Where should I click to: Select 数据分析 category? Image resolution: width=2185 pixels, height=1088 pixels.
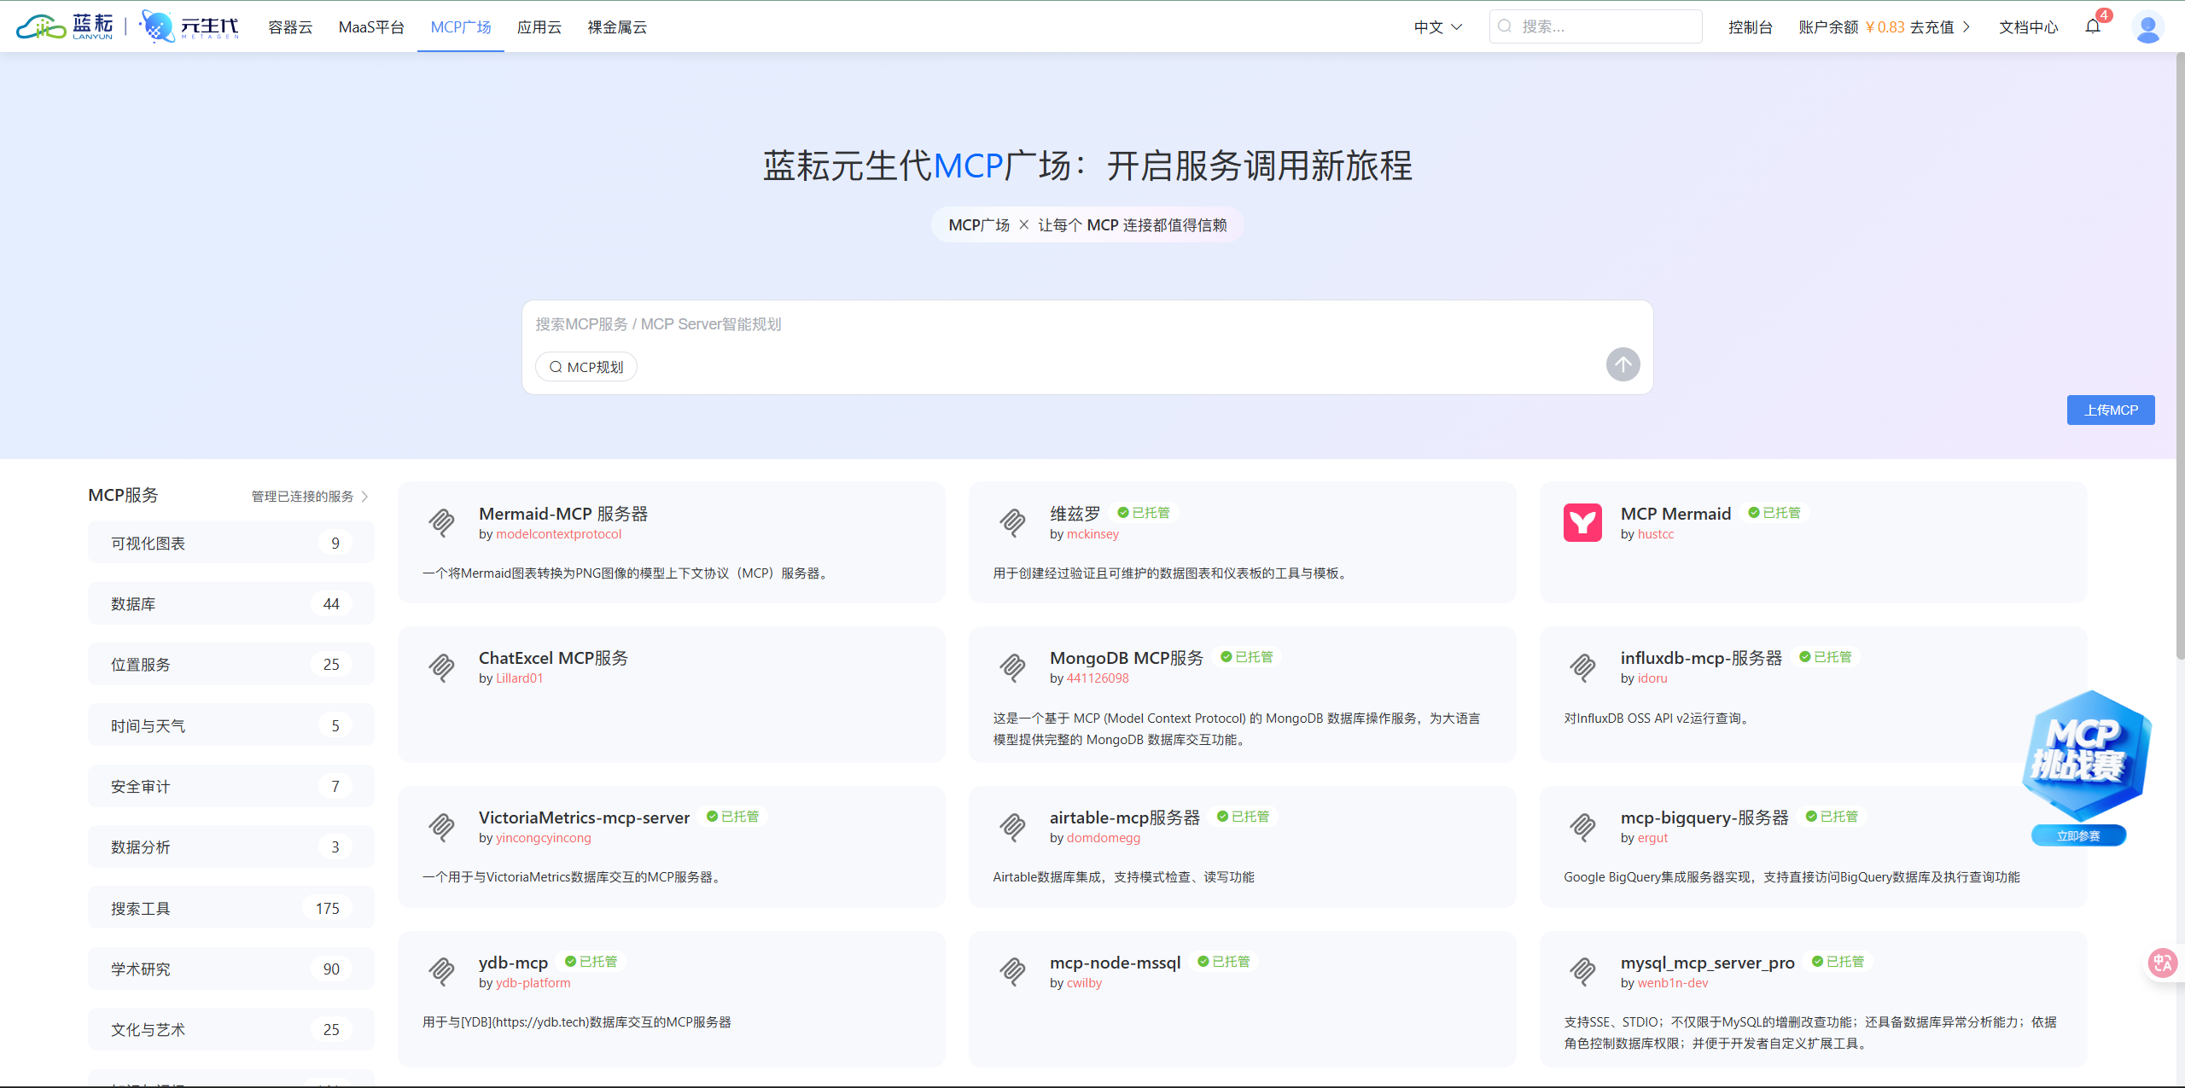tap(230, 847)
